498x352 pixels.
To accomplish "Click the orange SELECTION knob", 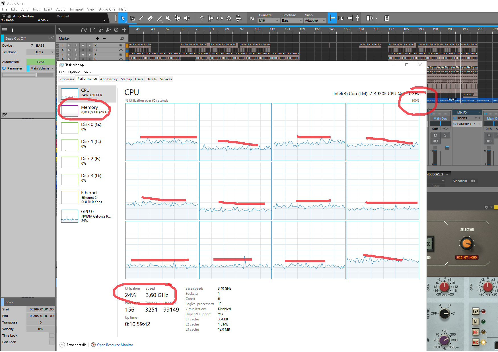I will pyautogui.click(x=466, y=243).
